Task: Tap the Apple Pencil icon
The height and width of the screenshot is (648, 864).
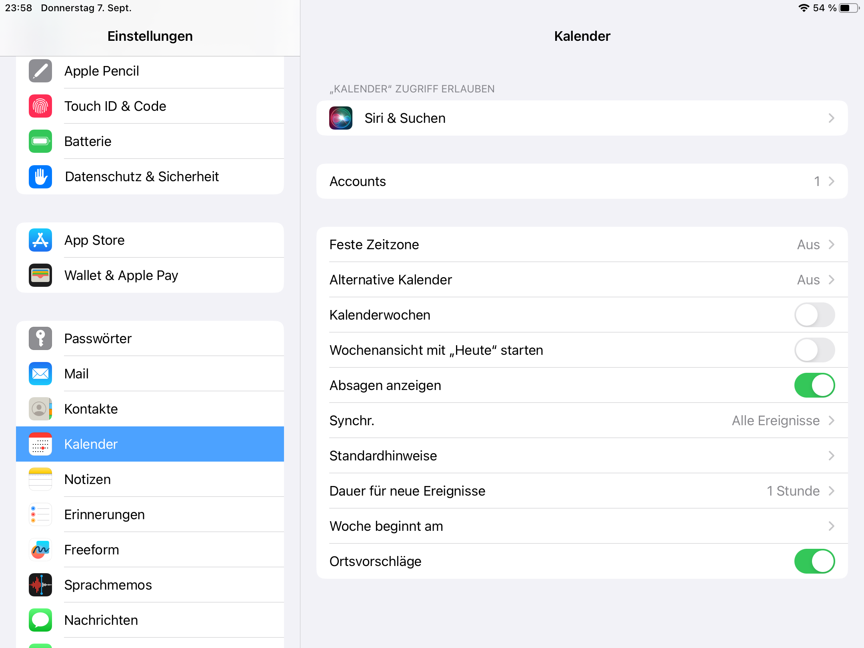Action: coord(40,71)
